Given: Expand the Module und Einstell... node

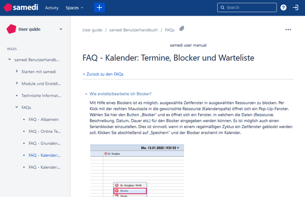Looking at the screenshot, I should pos(17,83).
